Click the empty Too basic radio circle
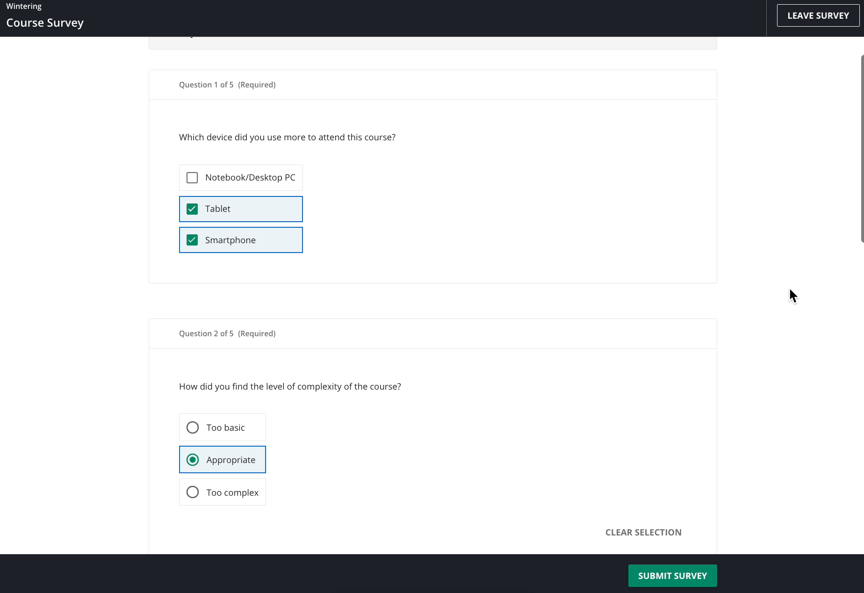Screen dimensions: 864x593 pyautogui.click(x=193, y=427)
